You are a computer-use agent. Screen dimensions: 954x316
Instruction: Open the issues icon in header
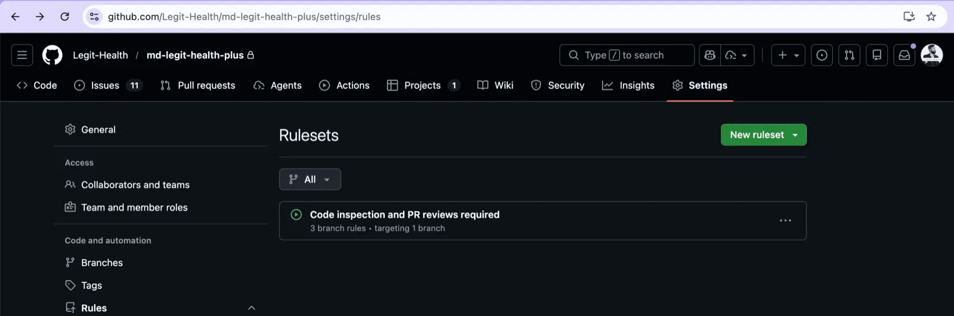[x=822, y=55]
